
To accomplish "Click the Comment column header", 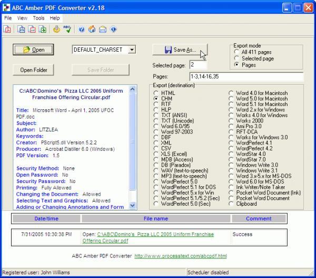I will click(x=259, y=218).
